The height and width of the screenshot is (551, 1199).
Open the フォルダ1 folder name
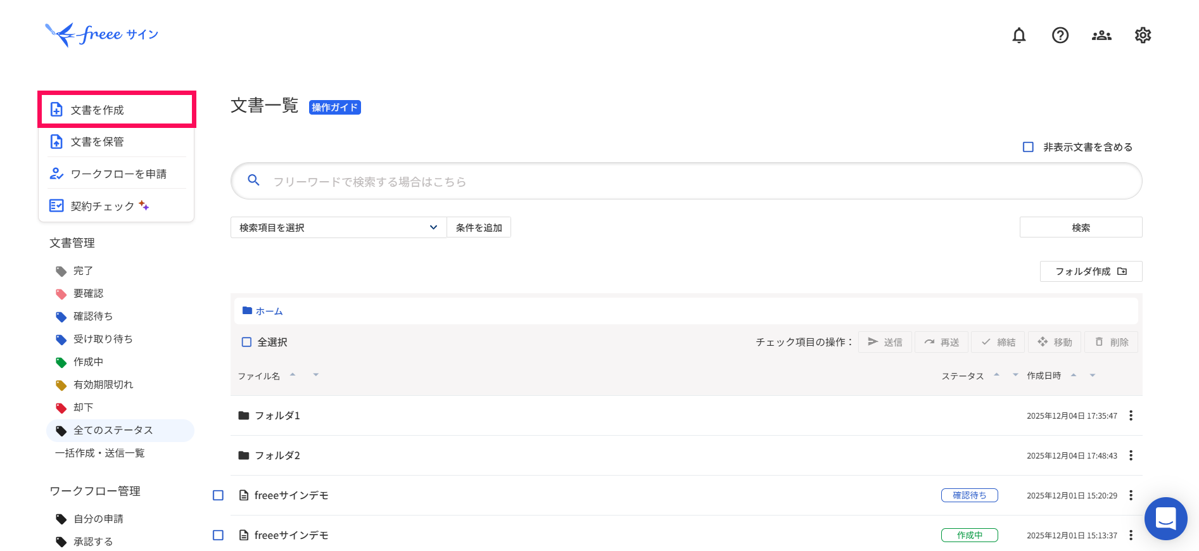pos(277,415)
